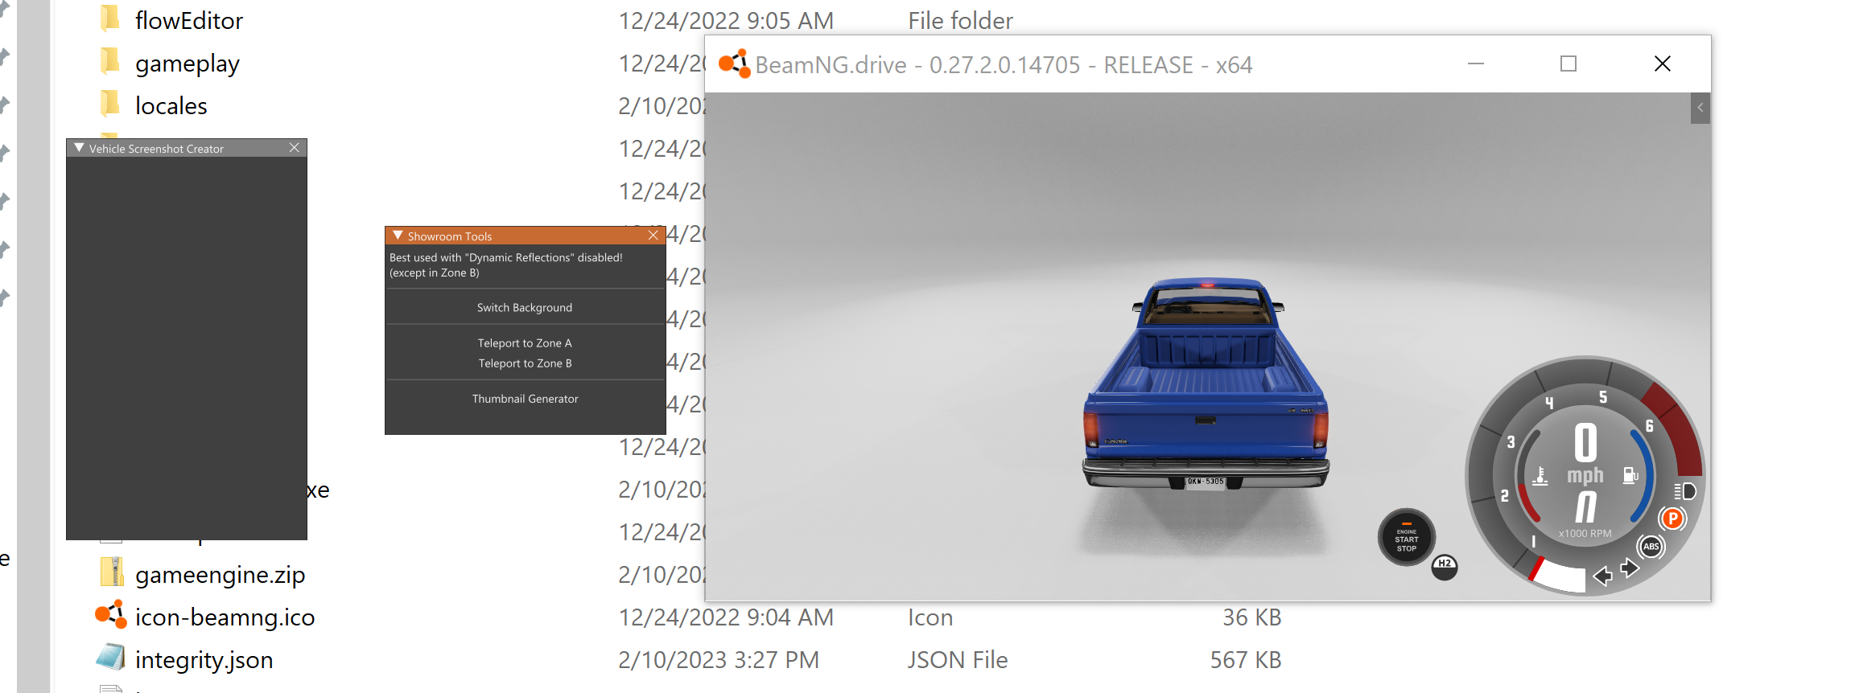Select the gameengine.zip file
Screen dimensions: 1855x693
pyautogui.click(x=220, y=575)
